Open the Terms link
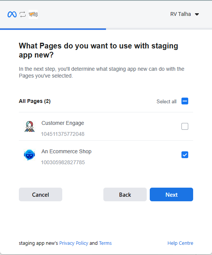The width and height of the screenshot is (212, 255). (105, 243)
